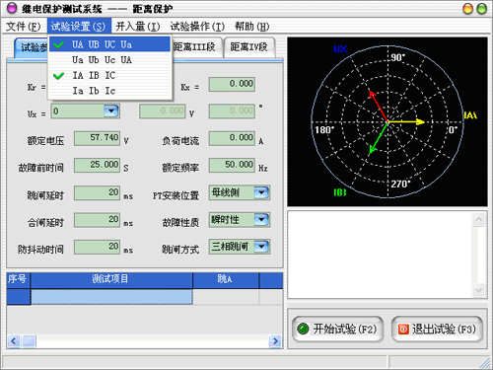This screenshot has width=493, height=370.
Task: Click the green title bar window button
Action: [x=482, y=9]
